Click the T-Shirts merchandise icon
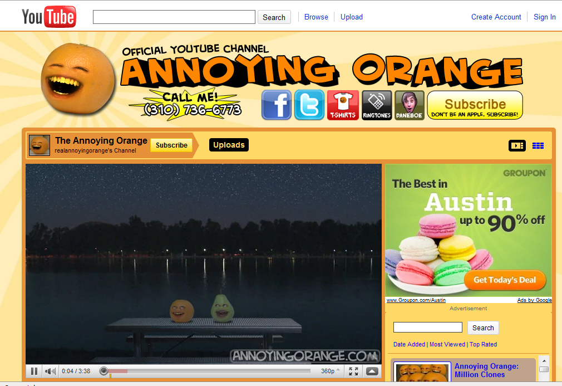 [343, 105]
